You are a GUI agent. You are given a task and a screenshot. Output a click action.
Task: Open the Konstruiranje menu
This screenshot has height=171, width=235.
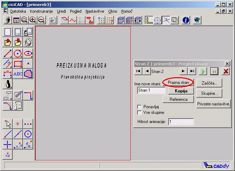pos(41,11)
